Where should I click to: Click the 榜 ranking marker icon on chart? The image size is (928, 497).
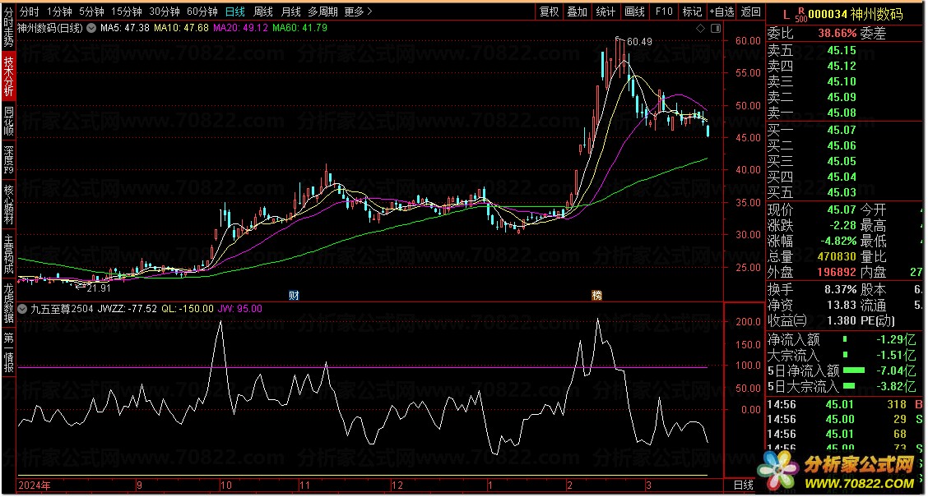(596, 294)
